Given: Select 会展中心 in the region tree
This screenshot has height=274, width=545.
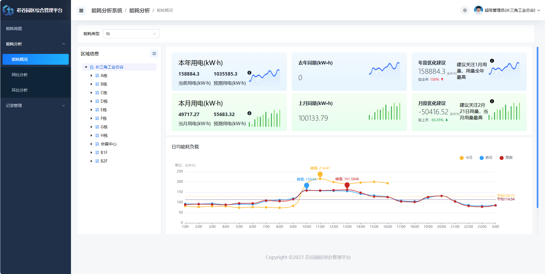Looking at the screenshot, I should point(109,144).
